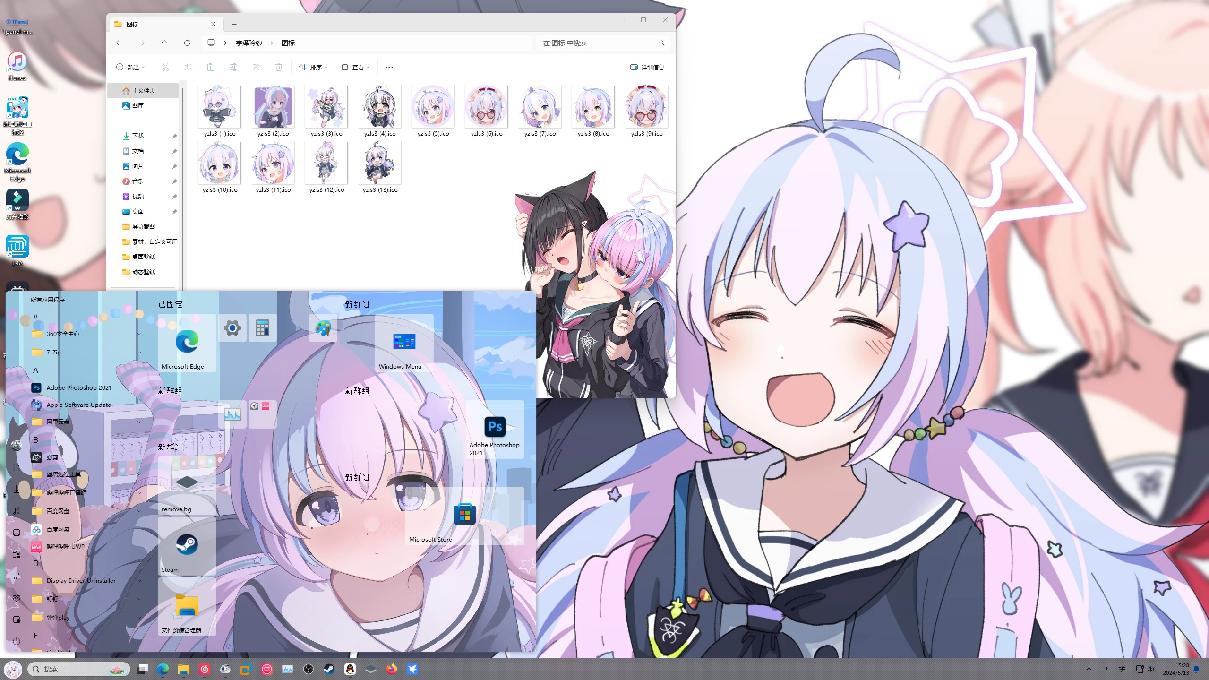Expand the 新建 new item dropdown
Image resolution: width=1209 pixels, height=680 pixels.
130,67
